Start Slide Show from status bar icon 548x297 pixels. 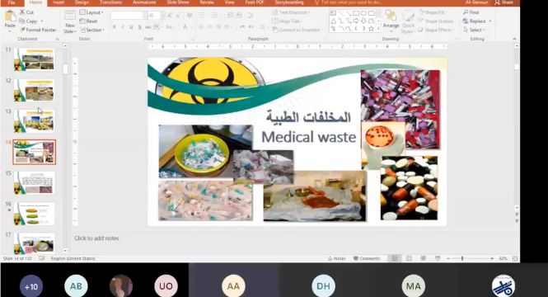point(438,258)
